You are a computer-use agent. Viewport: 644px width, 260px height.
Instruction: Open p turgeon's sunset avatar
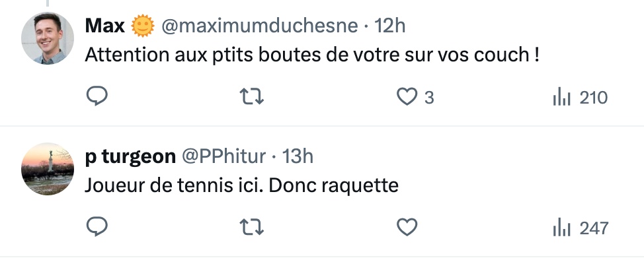(x=48, y=168)
